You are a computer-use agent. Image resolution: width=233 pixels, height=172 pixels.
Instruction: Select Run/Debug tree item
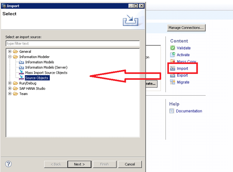(28, 83)
